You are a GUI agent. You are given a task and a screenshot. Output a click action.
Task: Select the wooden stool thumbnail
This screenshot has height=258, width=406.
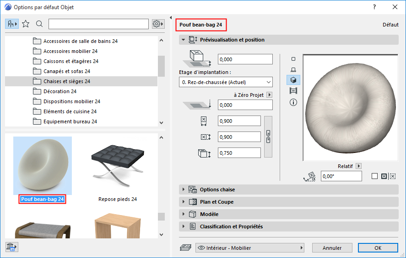[118, 226]
